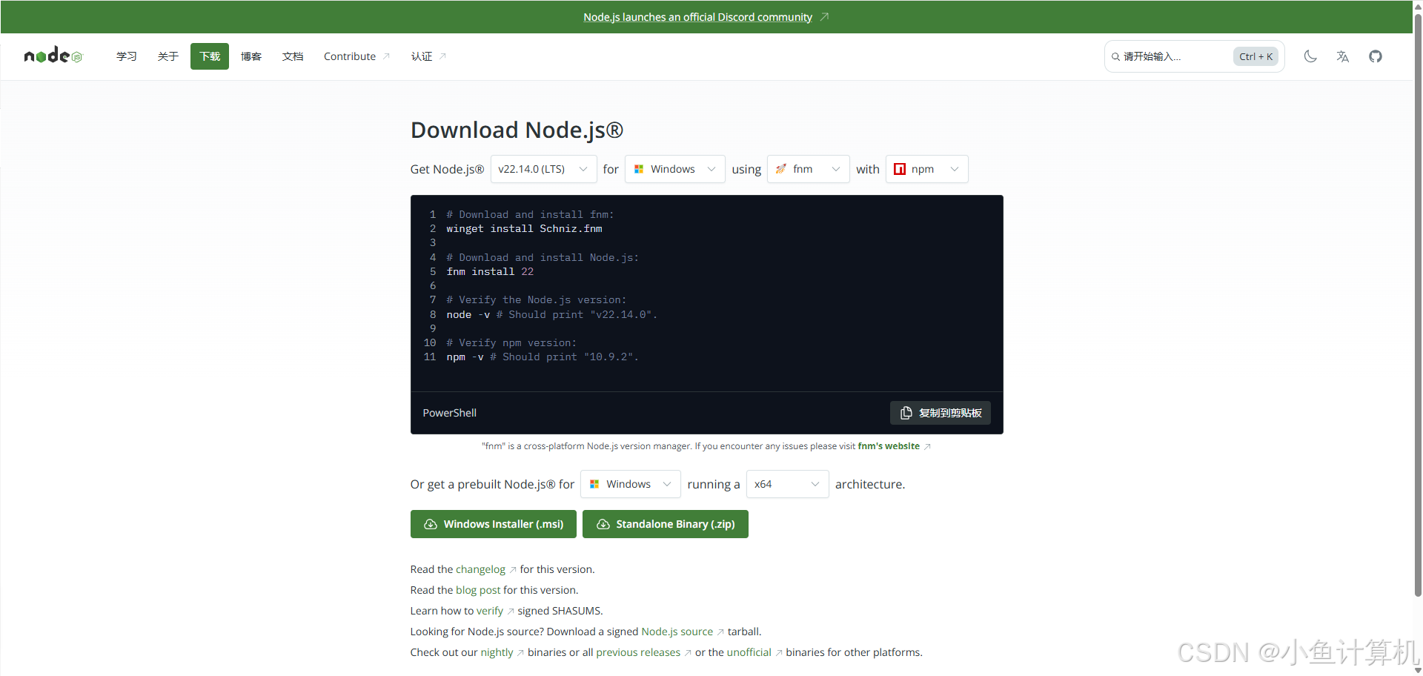
Task: Open the Node.js source link
Action: click(x=677, y=632)
